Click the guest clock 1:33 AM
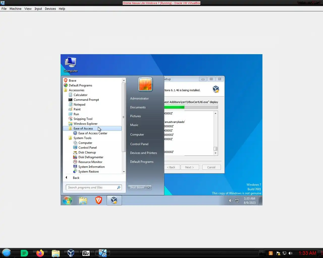The width and height of the screenshot is (323, 258). [x=250, y=199]
